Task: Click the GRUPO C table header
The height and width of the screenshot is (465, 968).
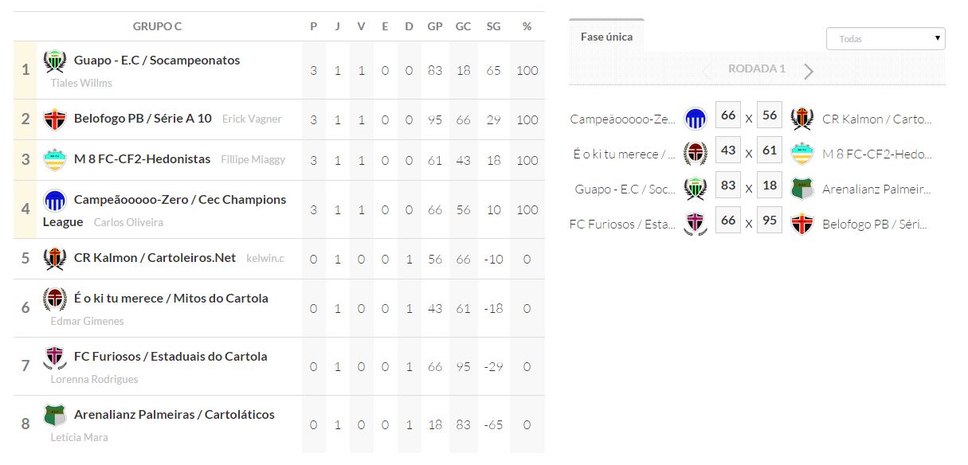Action: (157, 26)
